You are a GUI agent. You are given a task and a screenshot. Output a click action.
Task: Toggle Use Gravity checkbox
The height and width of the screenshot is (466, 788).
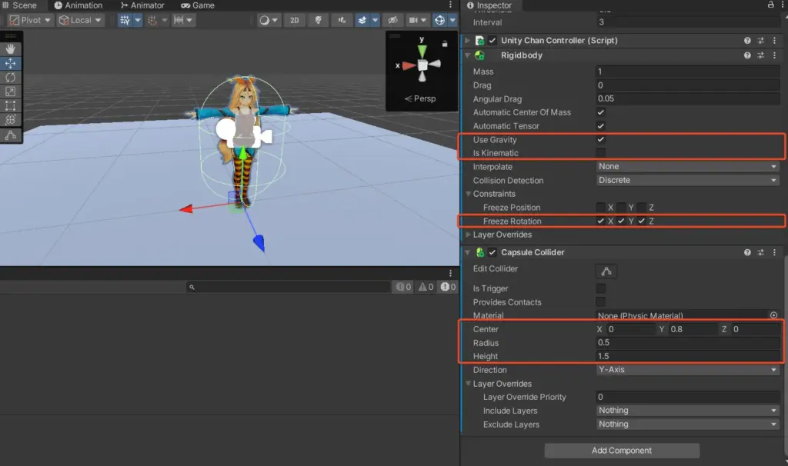click(x=600, y=140)
